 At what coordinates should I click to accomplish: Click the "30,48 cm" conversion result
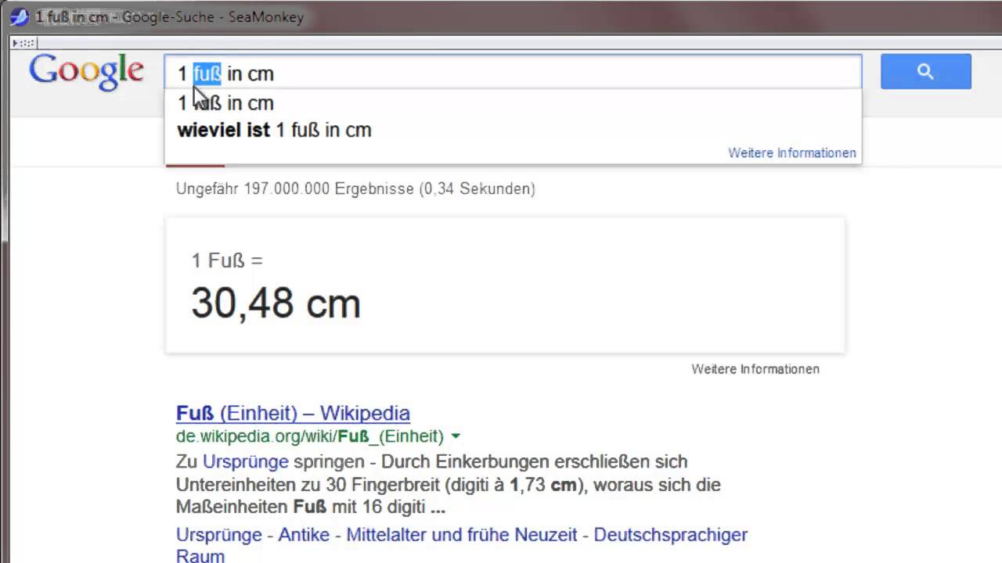276,303
